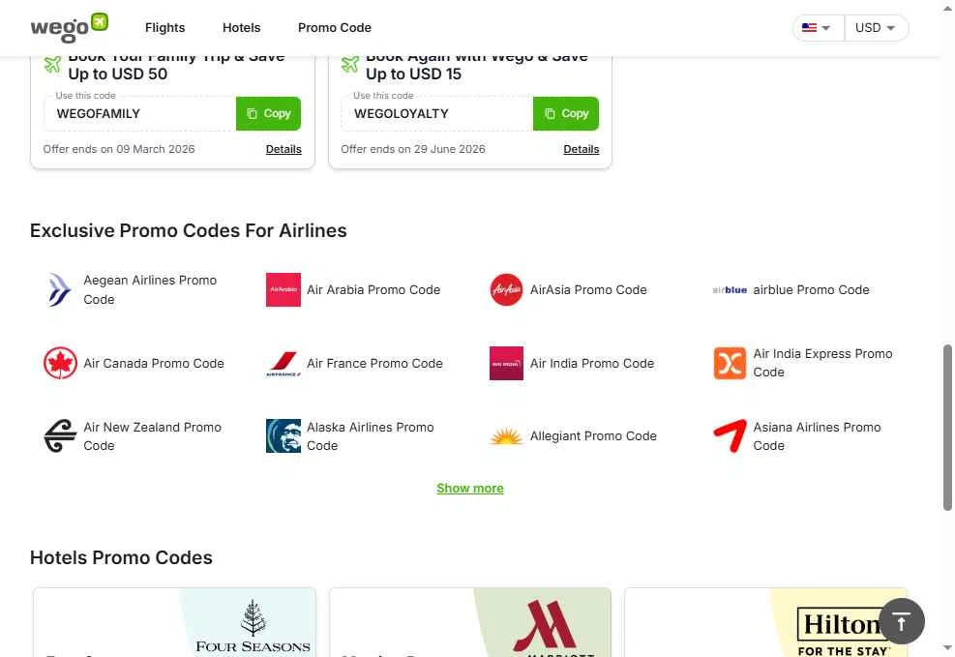This screenshot has height=657, width=955.
Task: Click the Asiana Airlines logo icon
Action: tap(730, 436)
